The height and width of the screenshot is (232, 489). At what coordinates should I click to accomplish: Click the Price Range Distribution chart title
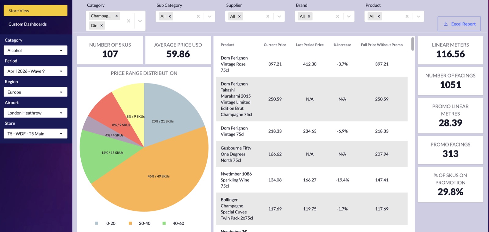click(x=144, y=73)
